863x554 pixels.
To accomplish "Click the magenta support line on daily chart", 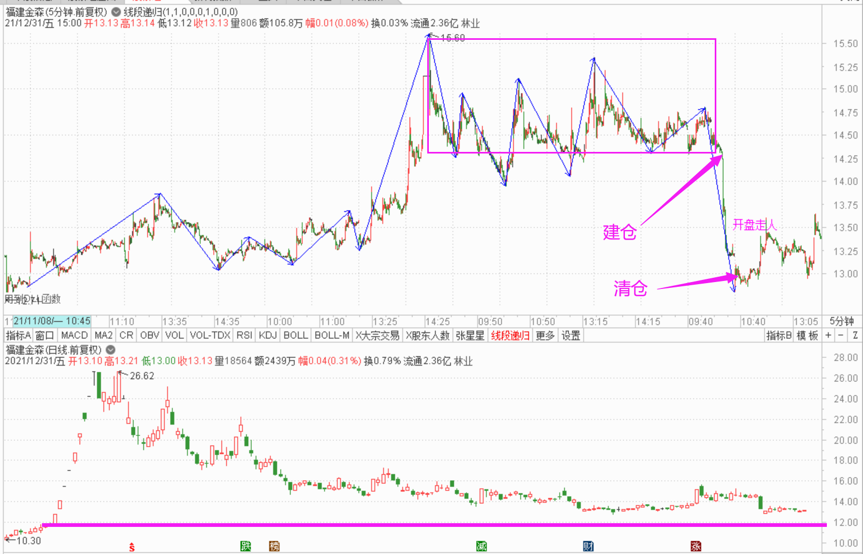I will click(x=425, y=525).
